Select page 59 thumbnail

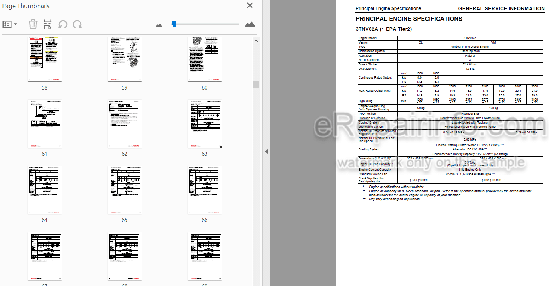pyautogui.click(x=125, y=59)
